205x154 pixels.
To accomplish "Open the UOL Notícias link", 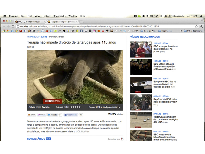I will click(x=83, y=131).
